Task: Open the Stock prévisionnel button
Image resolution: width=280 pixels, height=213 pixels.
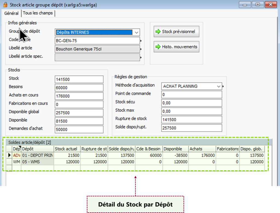Action: click(176, 32)
